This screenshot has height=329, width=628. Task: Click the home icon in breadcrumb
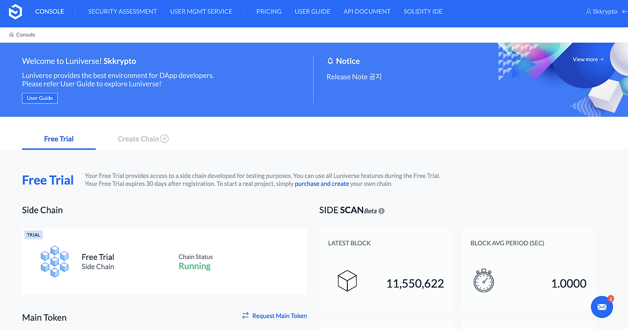(11, 35)
